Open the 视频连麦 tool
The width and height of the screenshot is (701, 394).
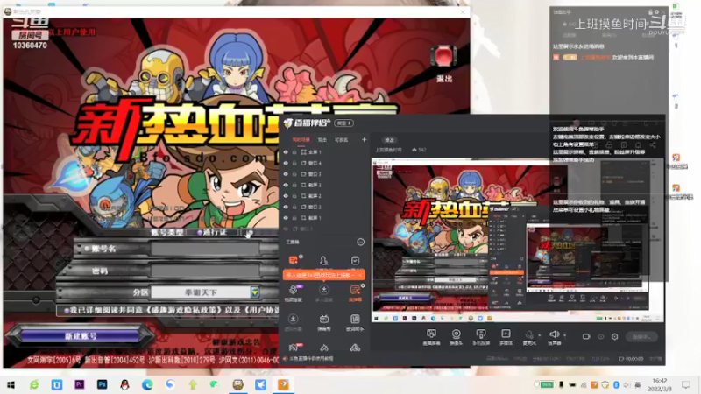click(294, 293)
